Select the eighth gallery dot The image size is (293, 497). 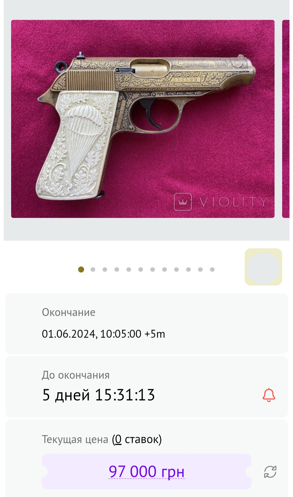pos(165,269)
